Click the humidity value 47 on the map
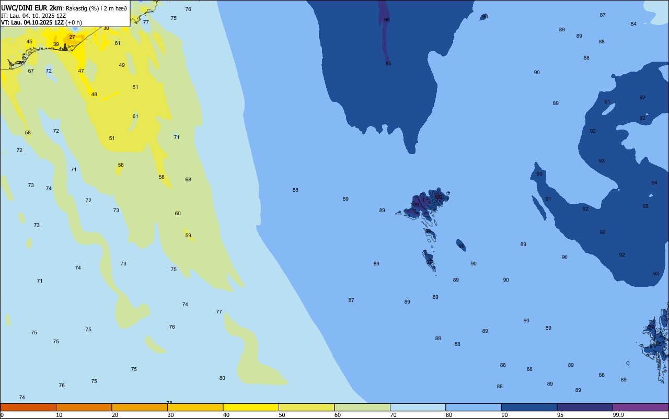This screenshot has height=419, width=669. coord(81,71)
